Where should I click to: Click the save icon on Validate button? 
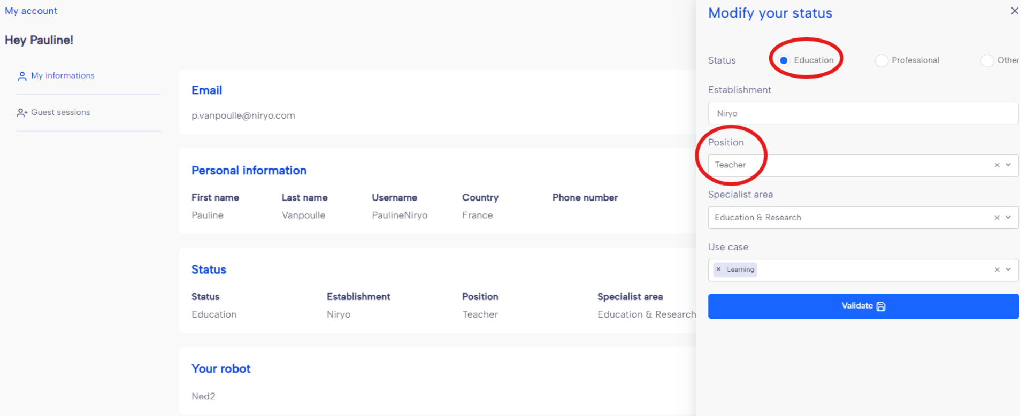tap(881, 306)
